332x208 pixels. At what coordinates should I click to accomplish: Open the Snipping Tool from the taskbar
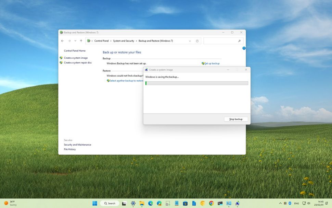(x=168, y=203)
